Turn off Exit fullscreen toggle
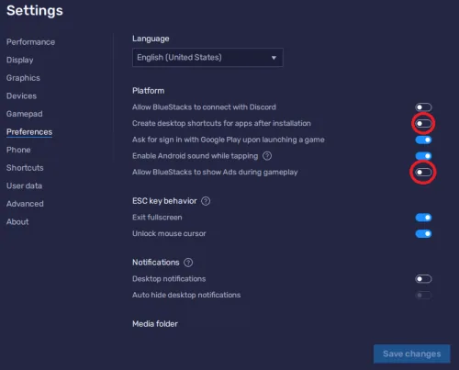Screen dimensions: 459x370 tap(423, 218)
